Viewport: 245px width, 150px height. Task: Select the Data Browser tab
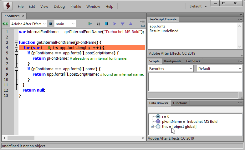159,103
